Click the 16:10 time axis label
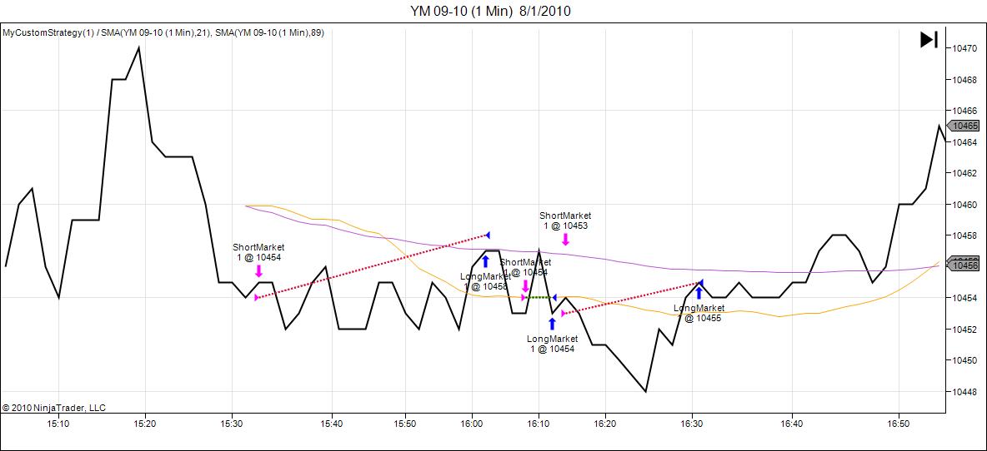 click(x=539, y=424)
